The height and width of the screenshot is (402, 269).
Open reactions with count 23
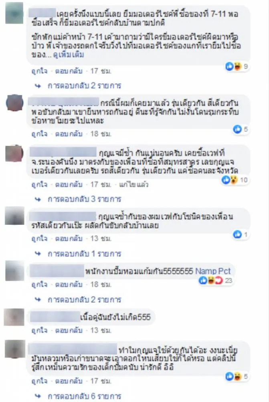tap(216, 281)
